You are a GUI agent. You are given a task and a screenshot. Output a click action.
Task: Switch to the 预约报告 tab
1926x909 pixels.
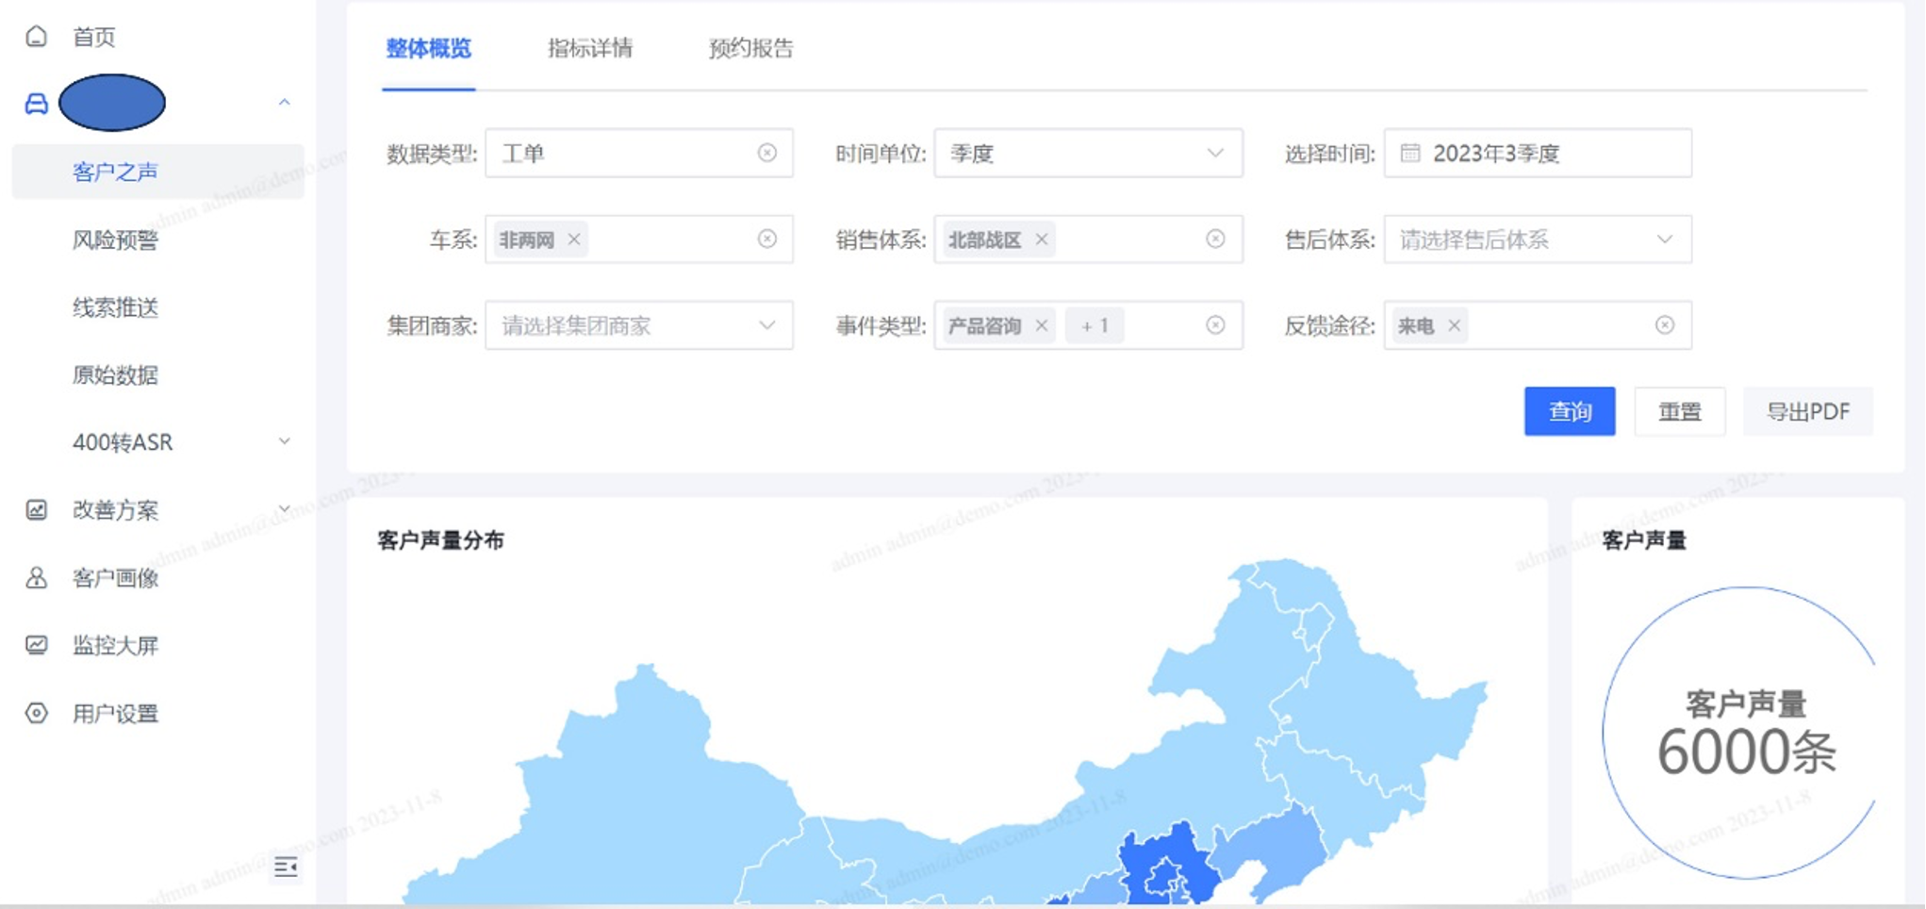pos(751,48)
